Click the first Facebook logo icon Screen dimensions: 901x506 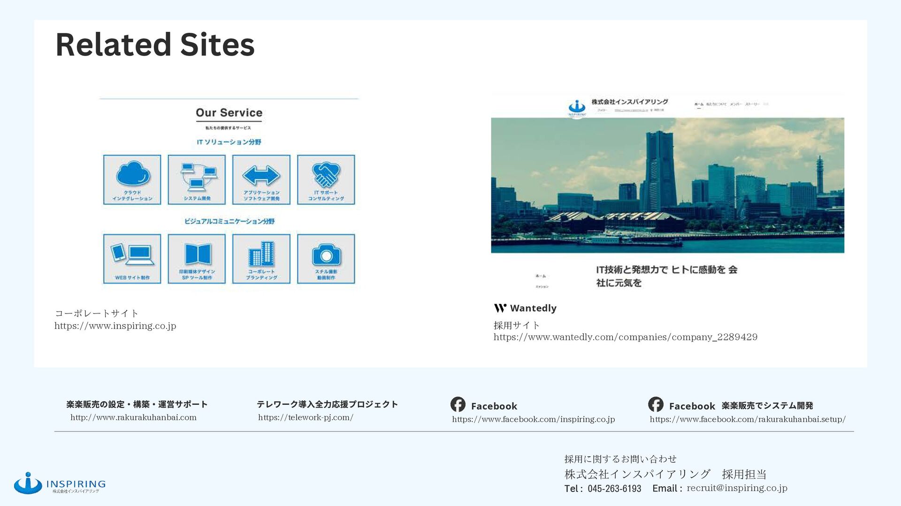pyautogui.click(x=458, y=404)
